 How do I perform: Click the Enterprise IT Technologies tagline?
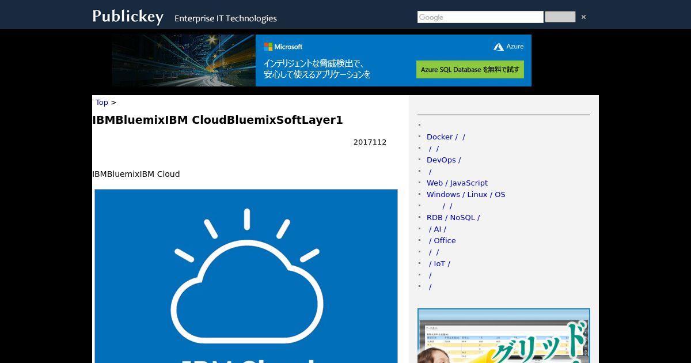[226, 18]
